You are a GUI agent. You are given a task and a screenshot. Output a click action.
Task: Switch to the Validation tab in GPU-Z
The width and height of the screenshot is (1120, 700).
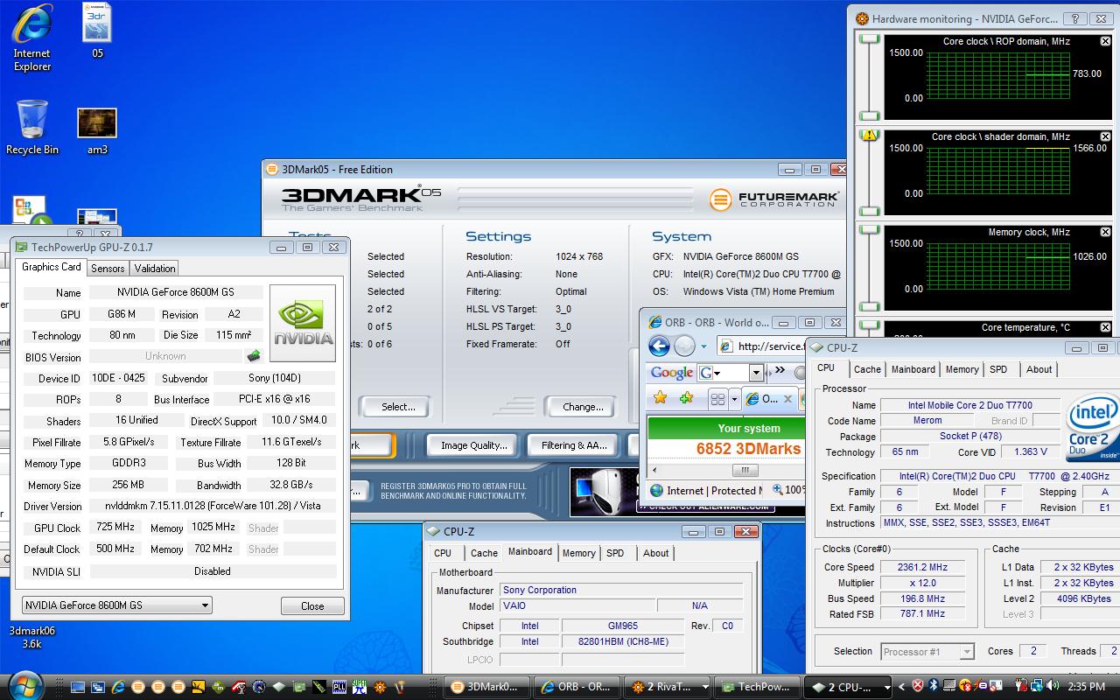click(155, 268)
